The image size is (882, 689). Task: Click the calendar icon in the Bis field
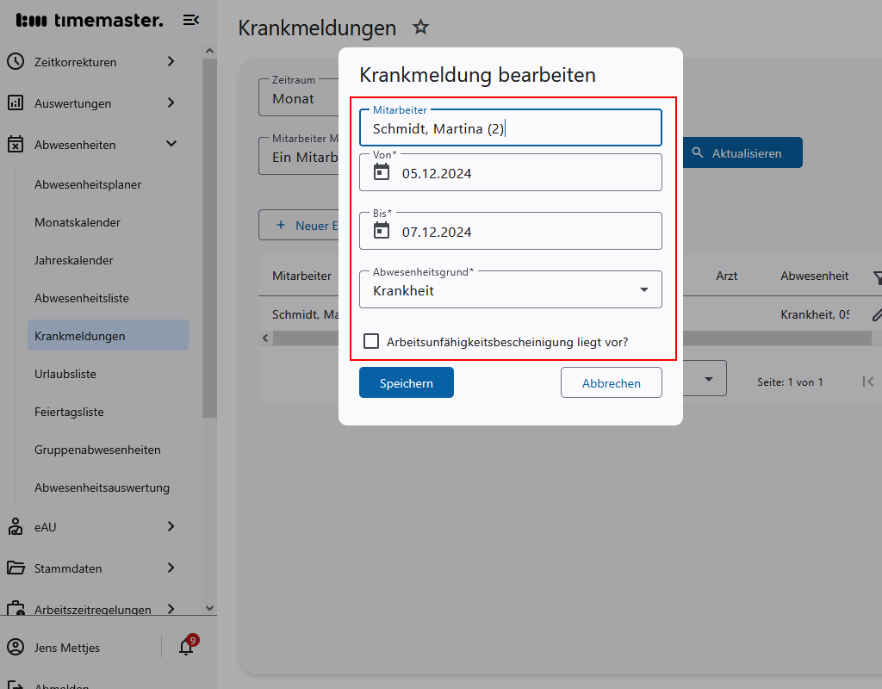(x=382, y=232)
